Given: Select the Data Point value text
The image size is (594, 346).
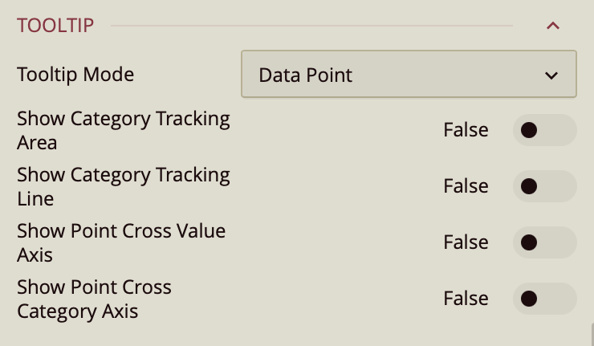Looking at the screenshot, I should [306, 75].
